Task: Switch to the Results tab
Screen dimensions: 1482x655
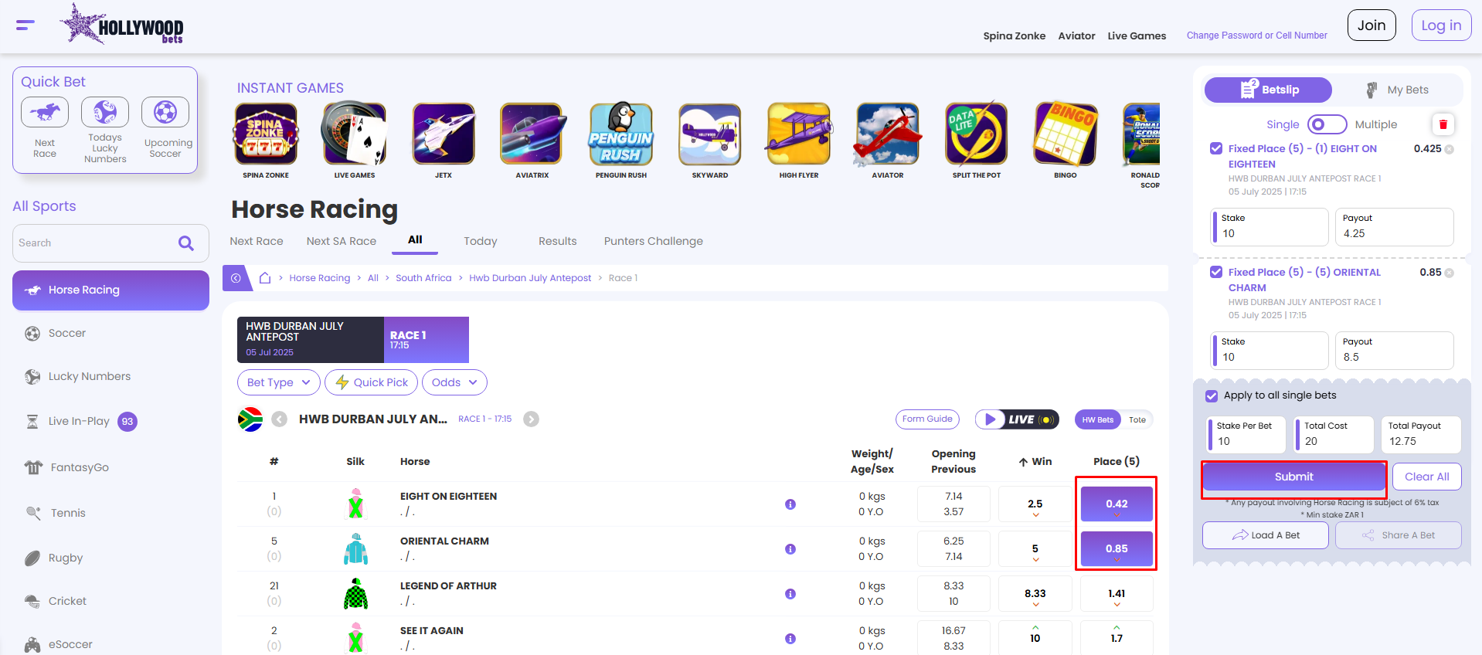Action: [x=557, y=241]
